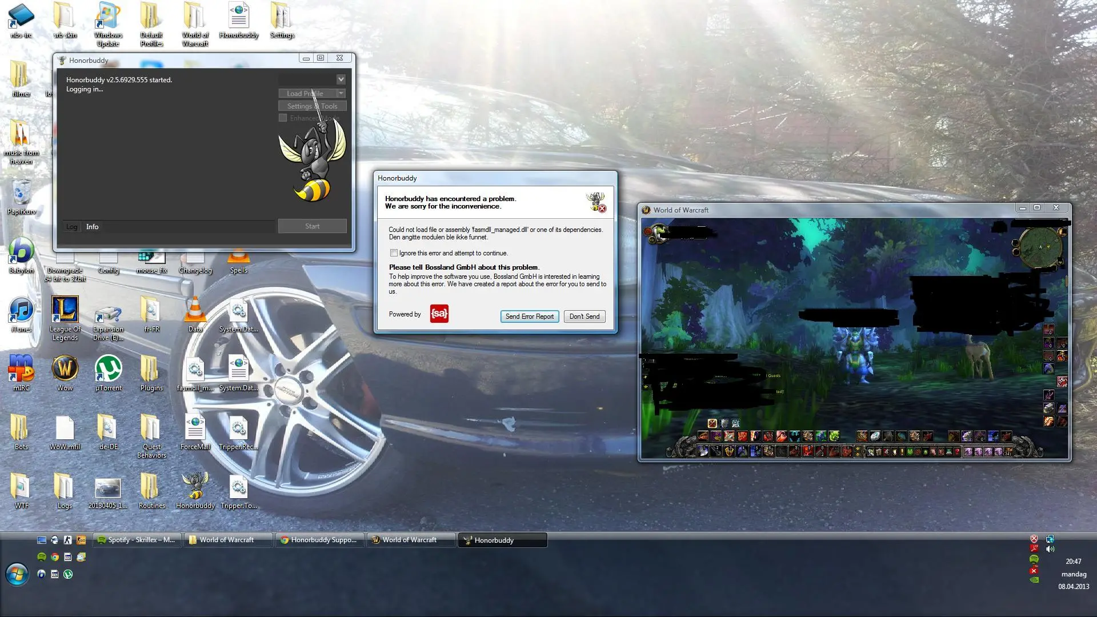Select the WoW.mfil desktop file

(65, 432)
